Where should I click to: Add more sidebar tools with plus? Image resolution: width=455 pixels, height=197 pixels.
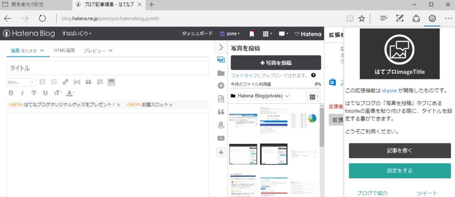pyautogui.click(x=221, y=152)
